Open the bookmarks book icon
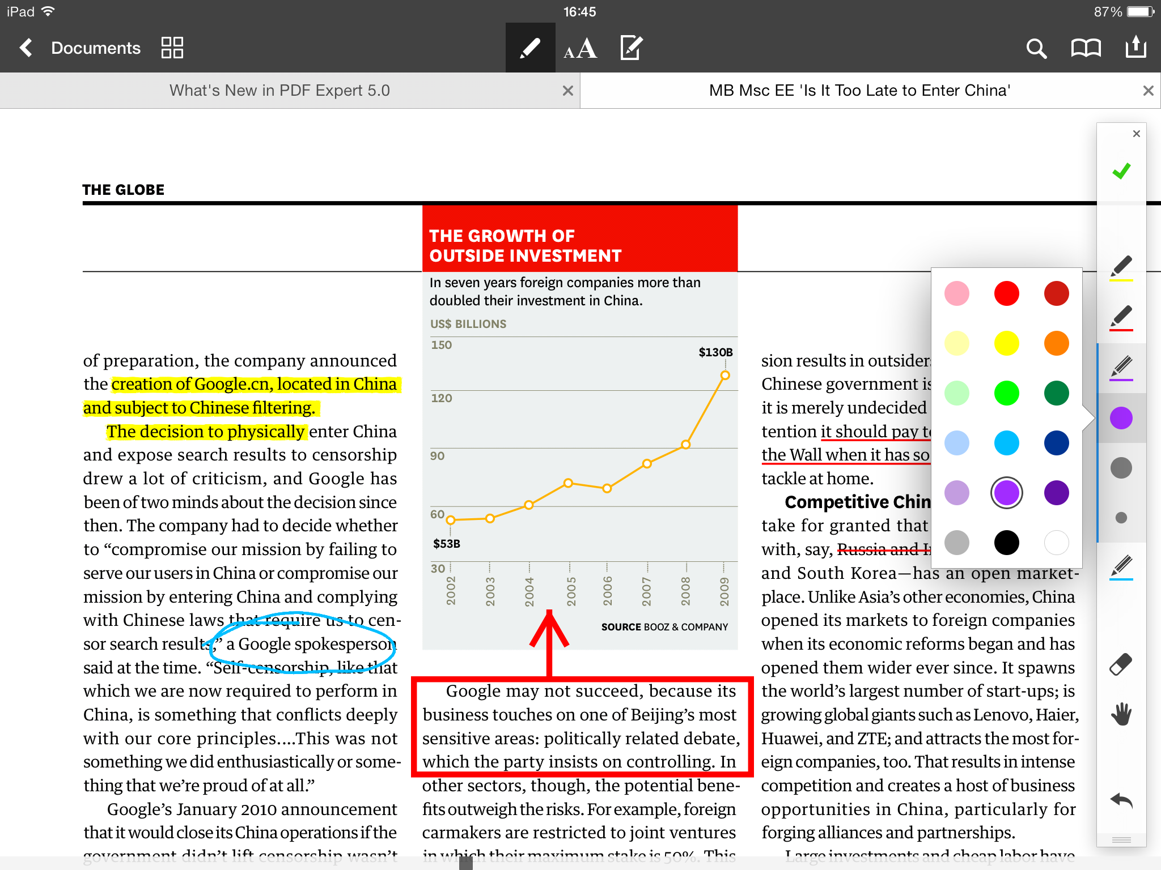The width and height of the screenshot is (1161, 870). [1085, 49]
